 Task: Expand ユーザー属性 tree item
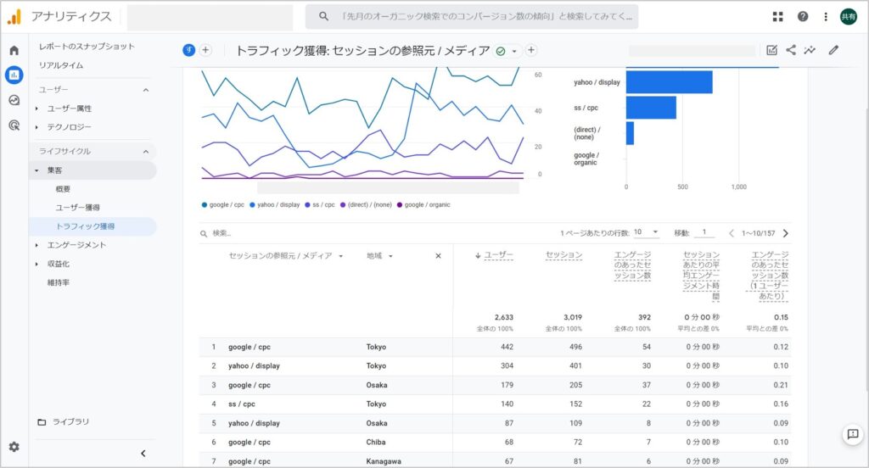pyautogui.click(x=36, y=109)
